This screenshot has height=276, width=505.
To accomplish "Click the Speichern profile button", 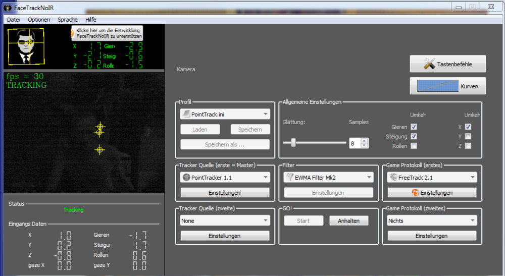I will (250, 129).
